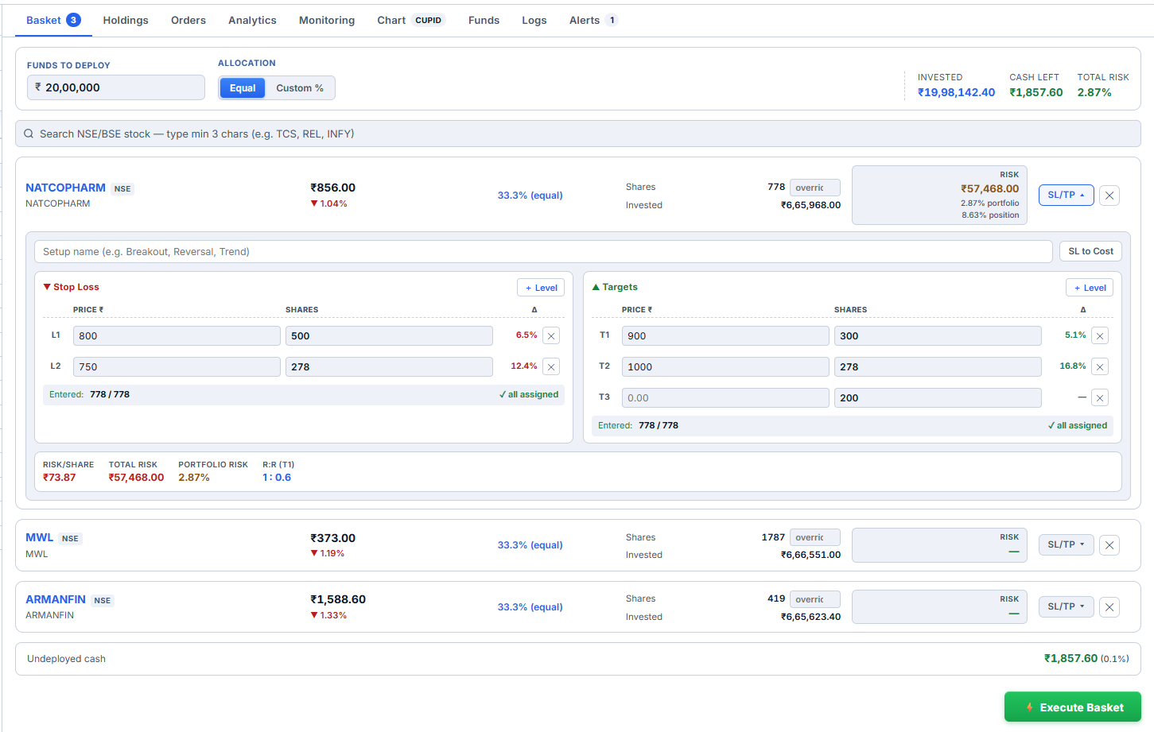Switch to the Funds tab

[484, 20]
